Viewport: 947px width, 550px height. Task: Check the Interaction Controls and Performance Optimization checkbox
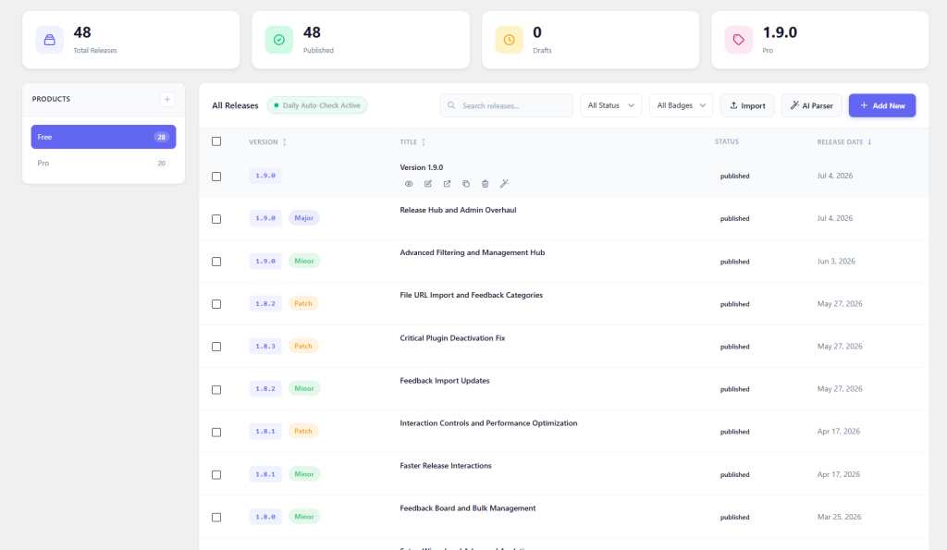point(216,433)
